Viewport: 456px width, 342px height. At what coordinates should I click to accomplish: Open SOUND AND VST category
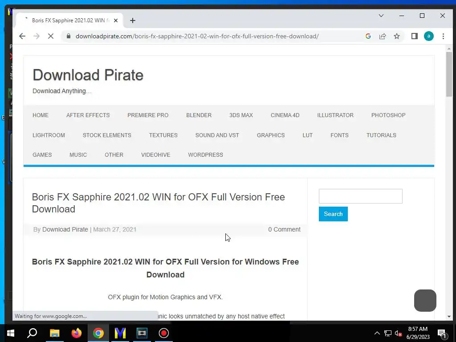(x=217, y=135)
